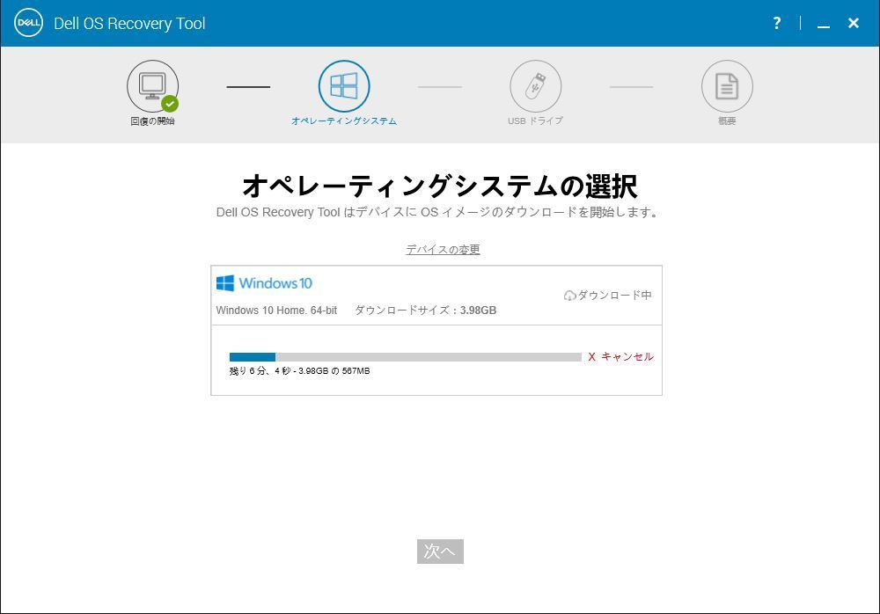Select the 概要 step document icon
The height and width of the screenshot is (614, 880).
727,86
